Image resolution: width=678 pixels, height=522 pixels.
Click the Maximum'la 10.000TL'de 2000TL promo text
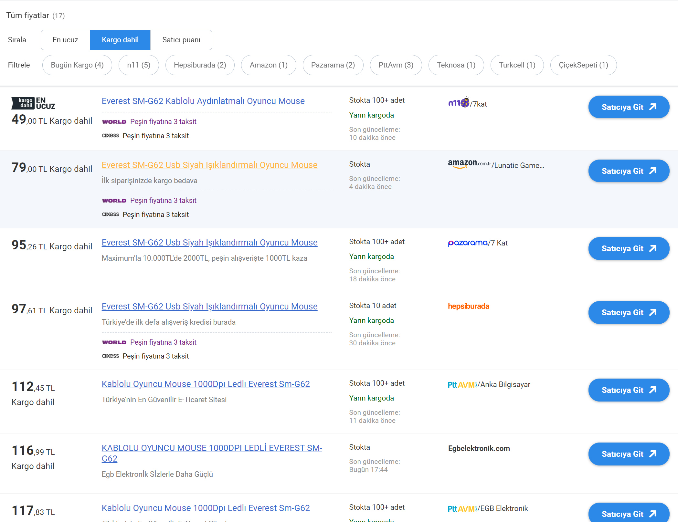(204, 258)
